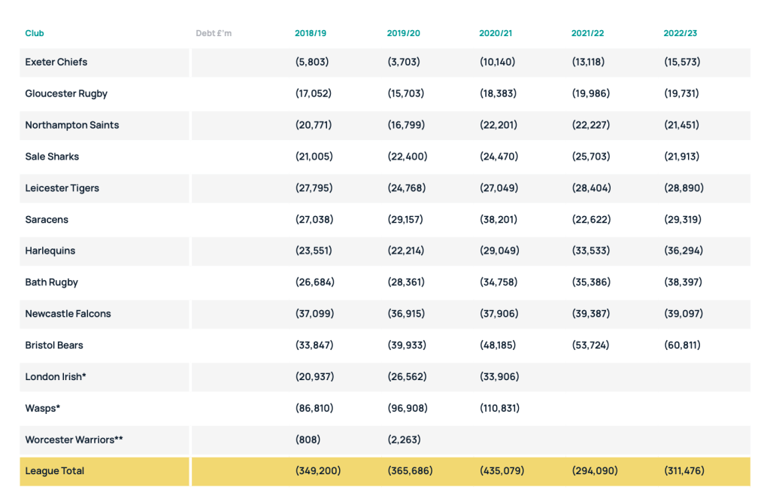Select the 2018/19 column header
The image size is (770, 496).
click(x=311, y=33)
